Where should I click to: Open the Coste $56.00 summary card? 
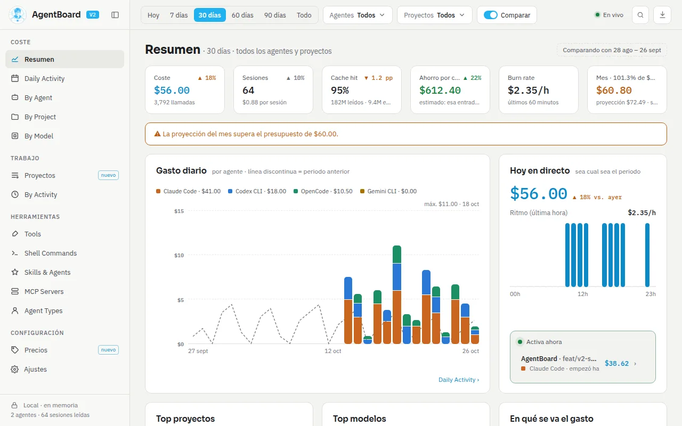[185, 90]
